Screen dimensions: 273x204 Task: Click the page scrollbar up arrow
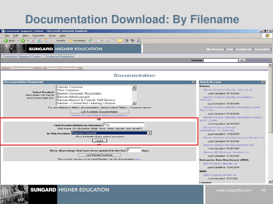(x=270, y=65)
